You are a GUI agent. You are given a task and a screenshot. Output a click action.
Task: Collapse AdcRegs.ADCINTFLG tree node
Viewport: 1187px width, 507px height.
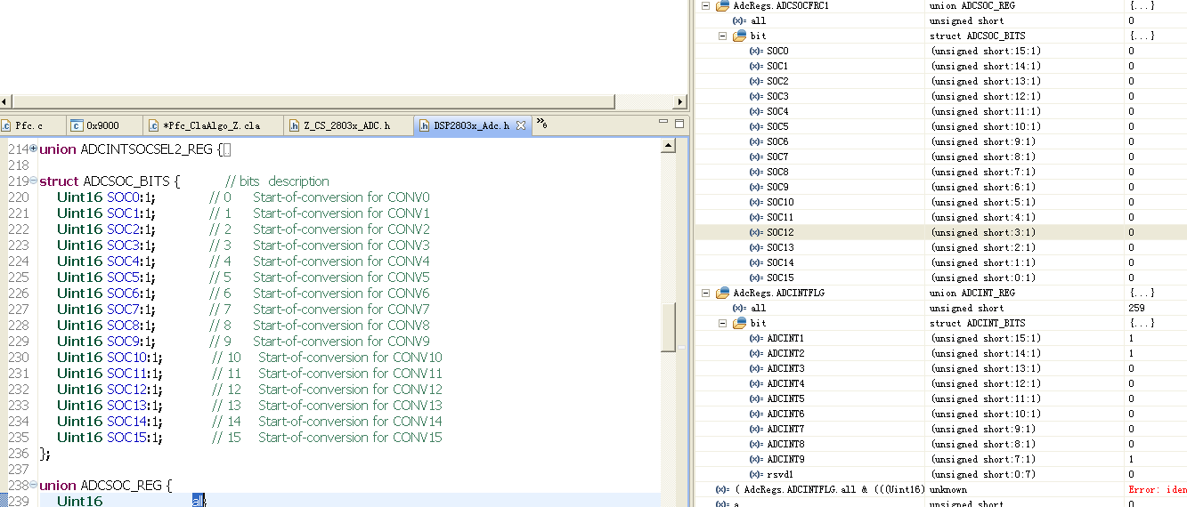tap(706, 293)
